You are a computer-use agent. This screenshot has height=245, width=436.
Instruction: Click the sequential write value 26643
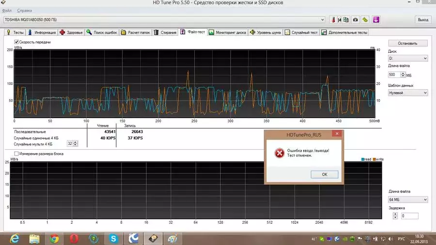click(x=137, y=132)
